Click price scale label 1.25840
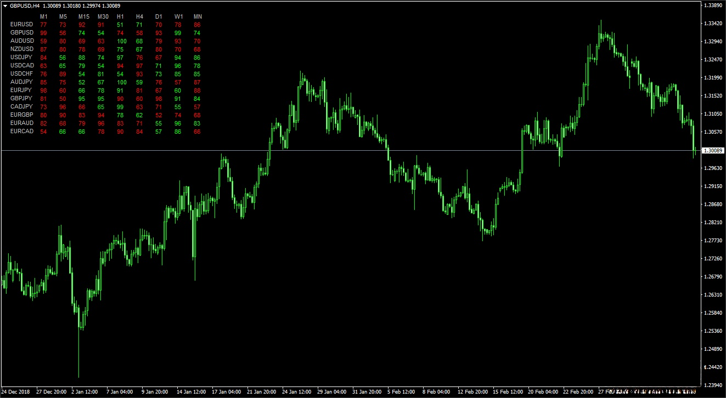Screen dimensions: 726x398 pyautogui.click(x=713, y=313)
